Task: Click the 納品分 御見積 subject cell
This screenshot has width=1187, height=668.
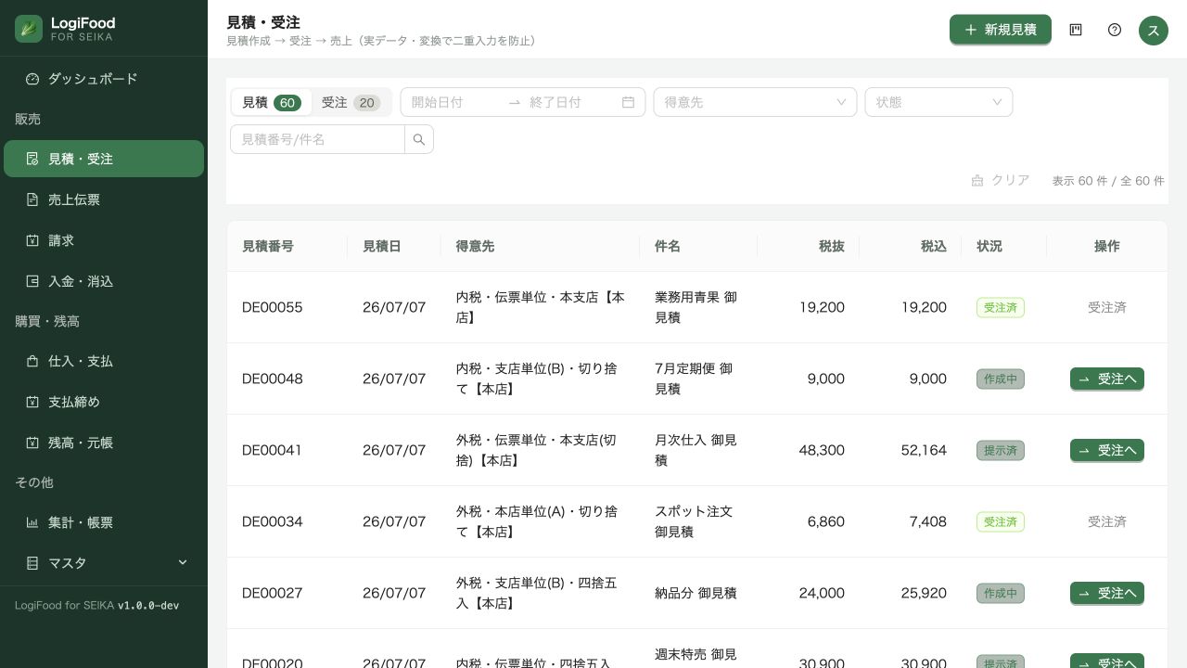Action: point(696,593)
